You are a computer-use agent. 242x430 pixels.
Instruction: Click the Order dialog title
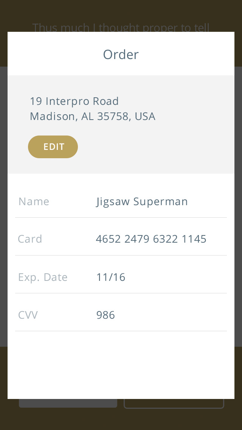pos(121,54)
